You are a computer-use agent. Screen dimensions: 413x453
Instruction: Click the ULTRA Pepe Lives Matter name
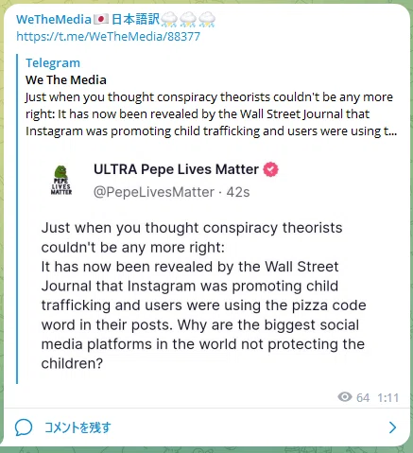176,169
